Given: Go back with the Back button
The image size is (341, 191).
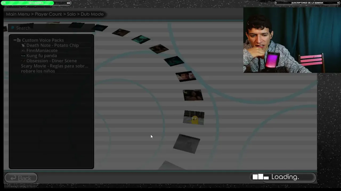Looking at the screenshot, I should click(21, 178).
